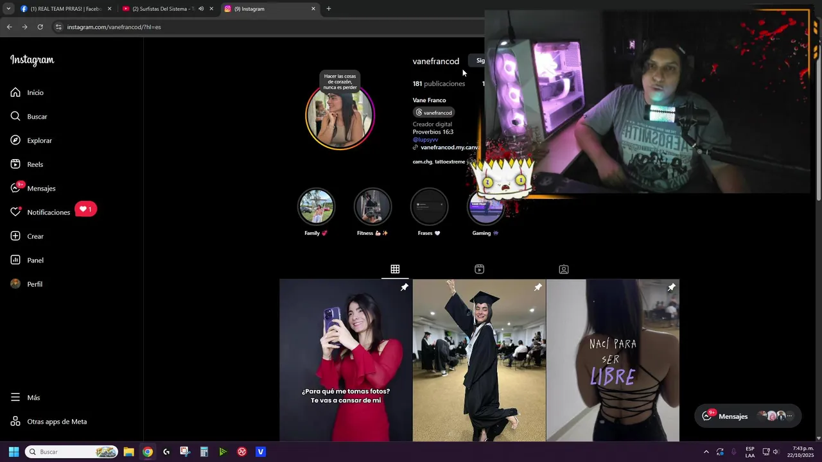The image size is (822, 462).
Task: Click the three dots in Mensajes panel
Action: 790,416
